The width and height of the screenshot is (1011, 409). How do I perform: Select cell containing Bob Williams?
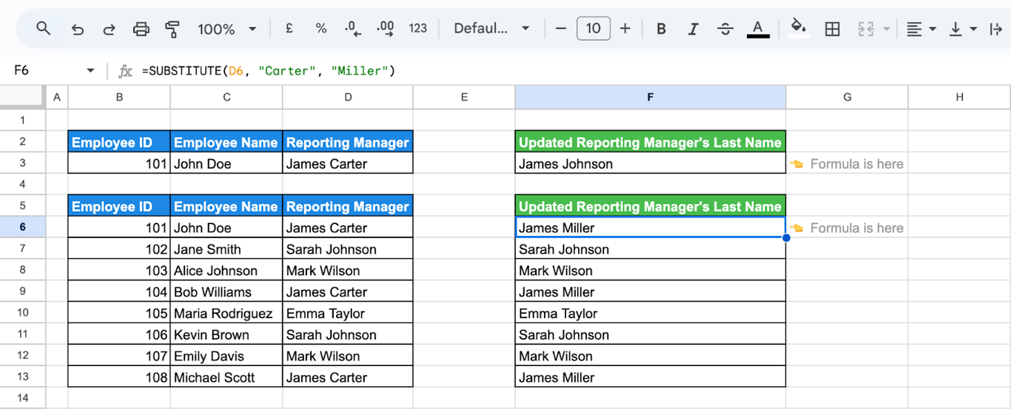tap(226, 292)
